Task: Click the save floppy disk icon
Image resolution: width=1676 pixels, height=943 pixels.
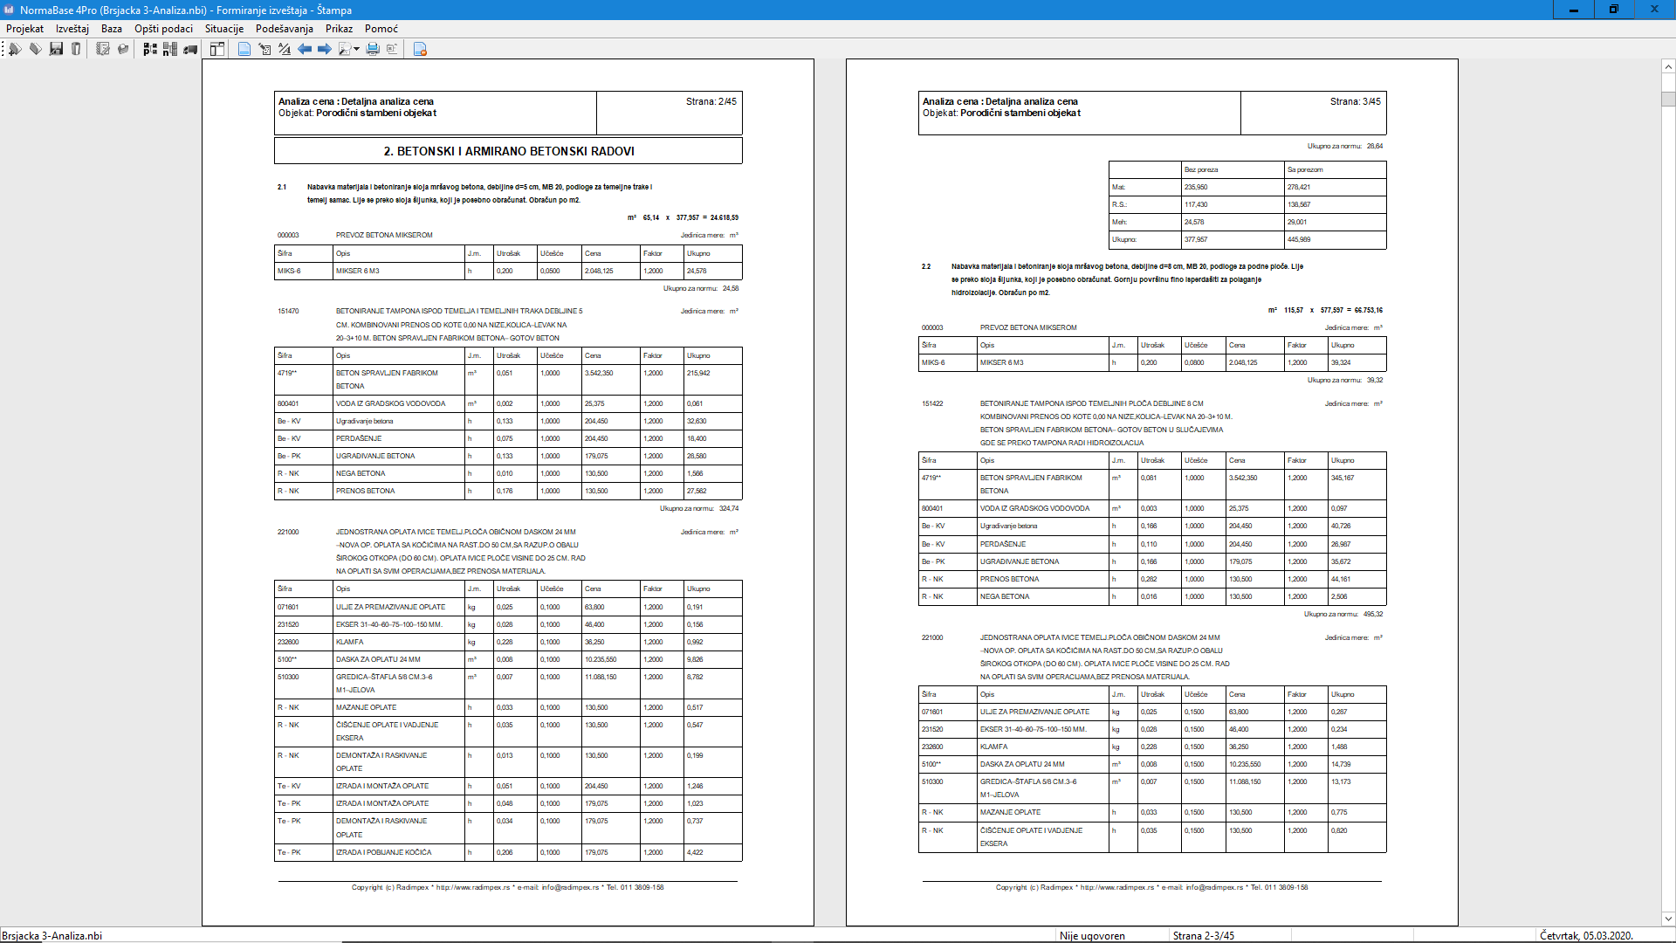Action: 56,49
